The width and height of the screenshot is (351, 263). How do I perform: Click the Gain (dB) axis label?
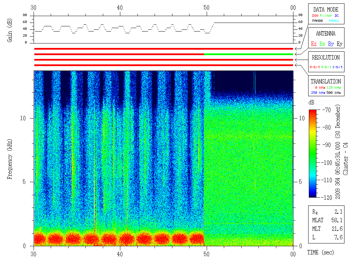9,30
